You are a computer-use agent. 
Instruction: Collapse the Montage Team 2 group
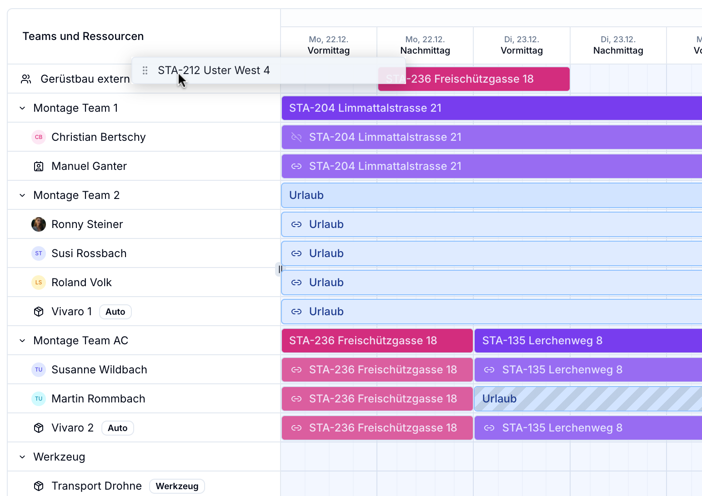click(22, 195)
